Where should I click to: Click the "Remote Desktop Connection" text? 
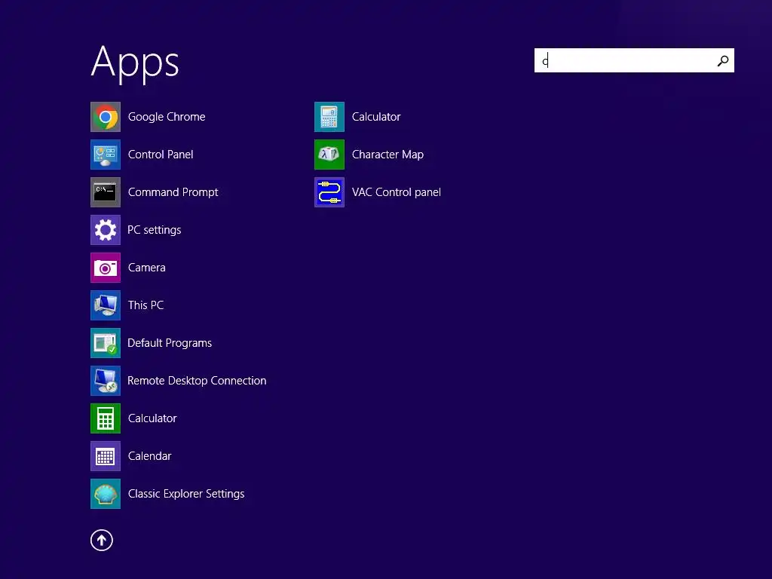(197, 381)
